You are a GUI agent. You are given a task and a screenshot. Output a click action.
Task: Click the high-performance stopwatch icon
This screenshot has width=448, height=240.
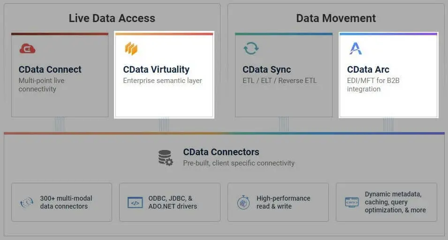click(x=243, y=202)
